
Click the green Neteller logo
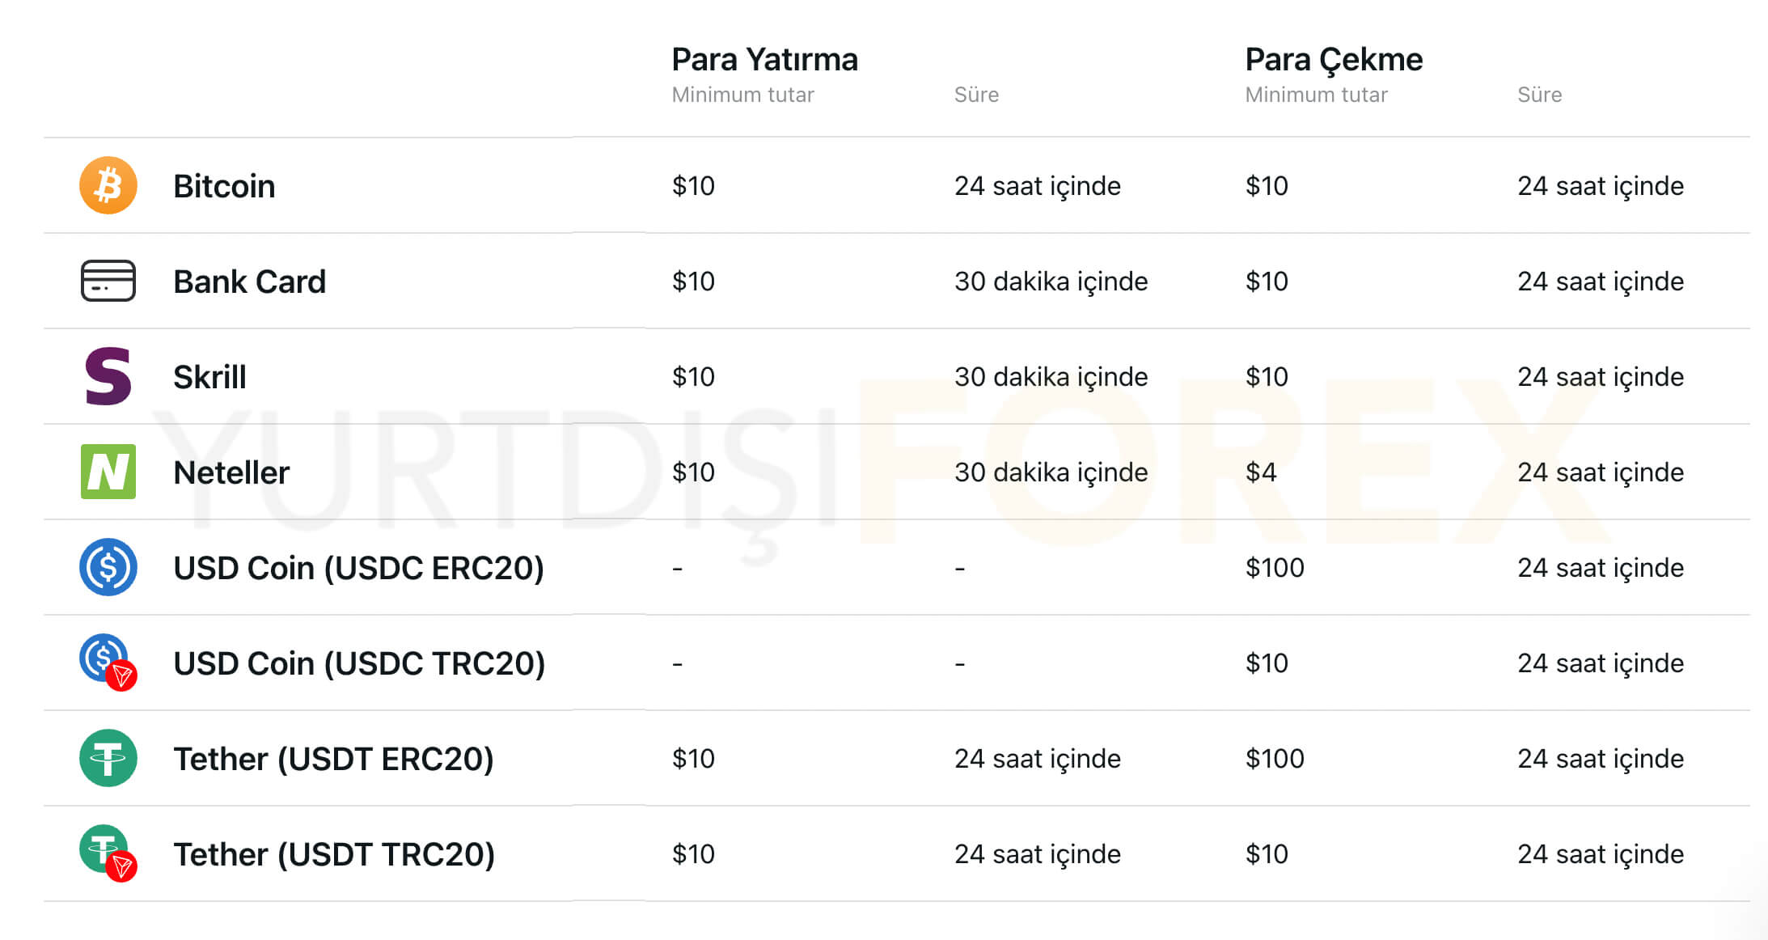point(108,472)
